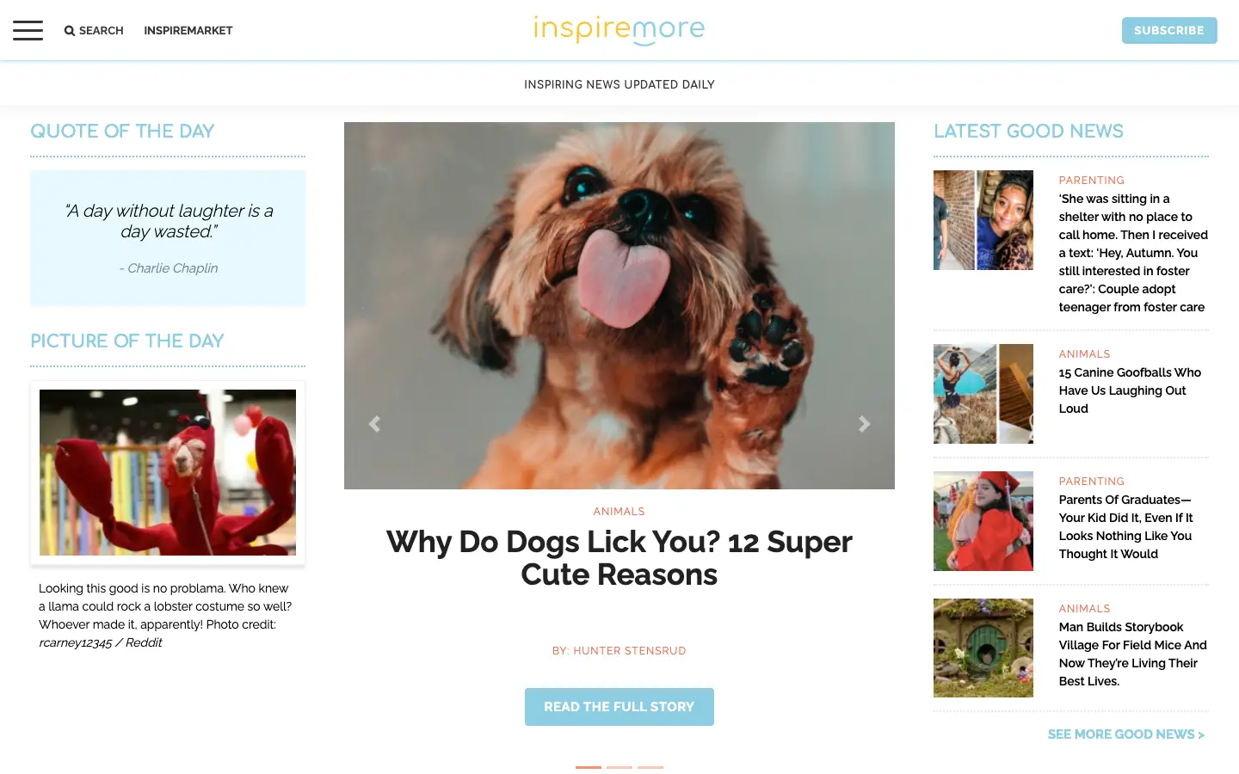Click ANIMALS category above dog headline
1239x774 pixels.
619,512
